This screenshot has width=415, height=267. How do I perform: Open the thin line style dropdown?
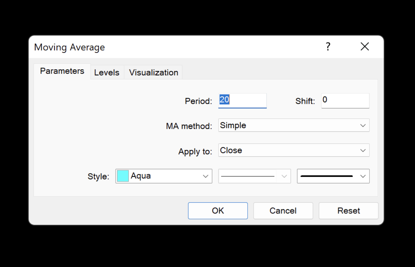(x=254, y=176)
